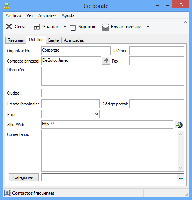Image resolution: width=192 pixels, height=200 pixels.
Task: Click the Suprimir toolbar label
Action: pyautogui.click(x=87, y=27)
